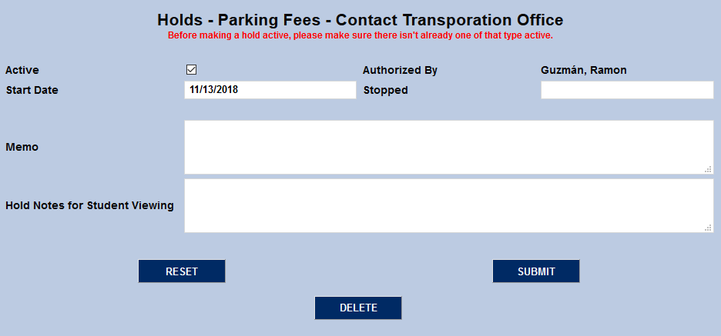Click the Stopped label
Screen dimensions: 721x336
[385, 90]
